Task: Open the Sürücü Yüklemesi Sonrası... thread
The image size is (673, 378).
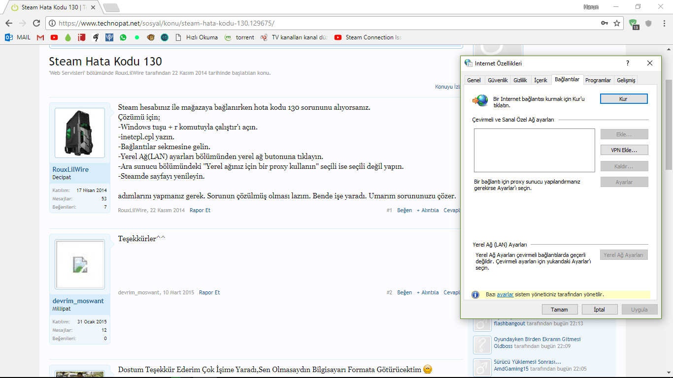Action: [x=528, y=362]
